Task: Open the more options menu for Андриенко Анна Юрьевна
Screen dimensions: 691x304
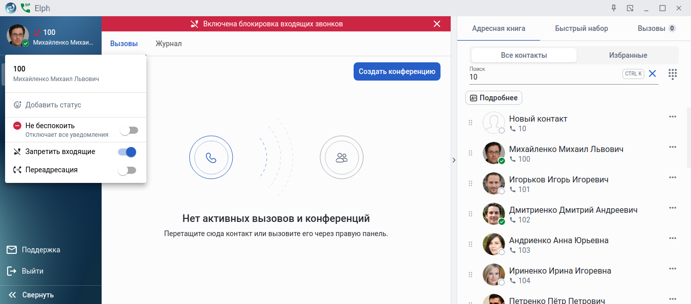Action: (x=673, y=238)
